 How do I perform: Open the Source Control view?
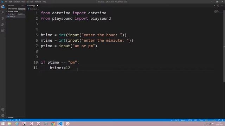(x=3, y=19)
